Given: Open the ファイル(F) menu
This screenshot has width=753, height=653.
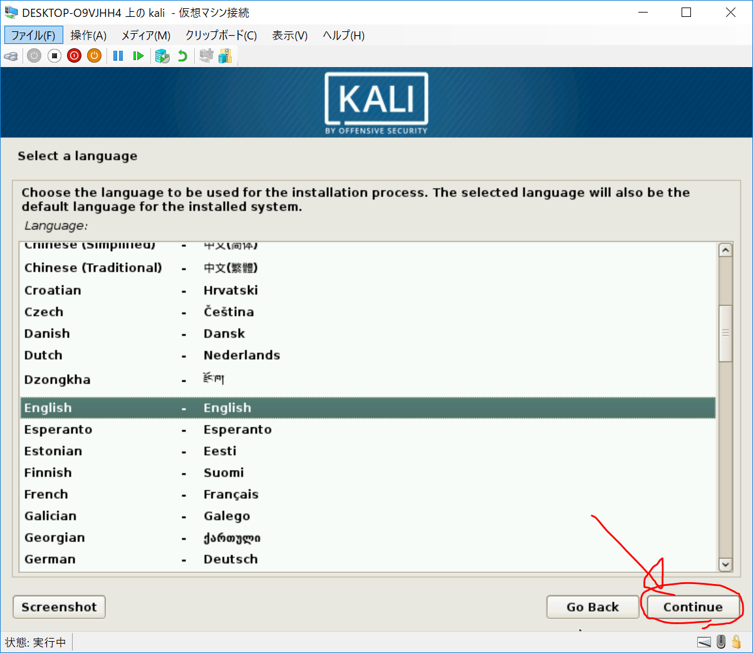Looking at the screenshot, I should tap(33, 36).
